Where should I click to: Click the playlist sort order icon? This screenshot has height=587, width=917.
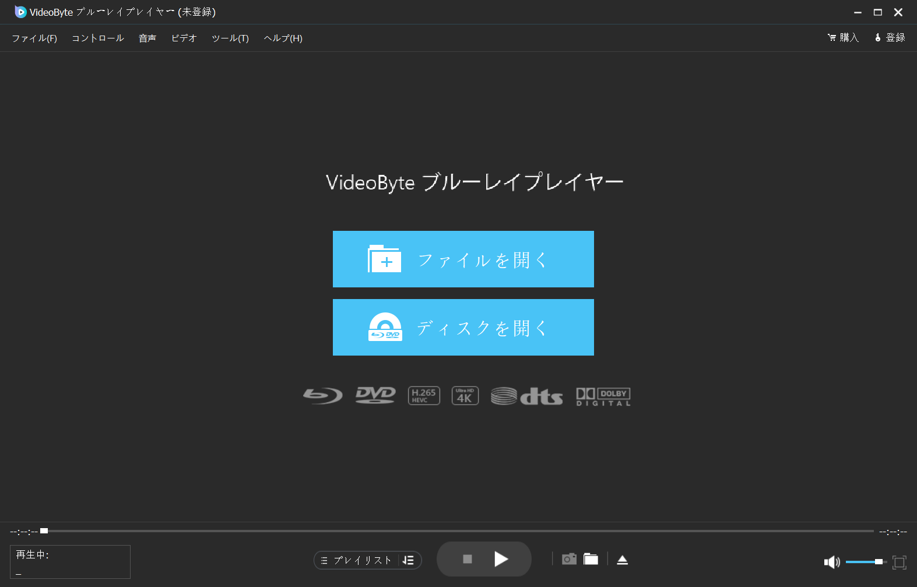click(409, 560)
